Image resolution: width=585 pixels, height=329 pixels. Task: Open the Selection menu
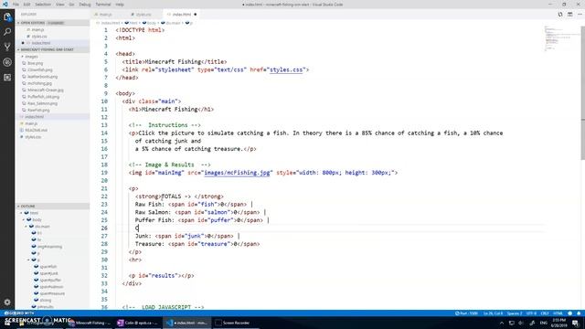pos(43,5)
